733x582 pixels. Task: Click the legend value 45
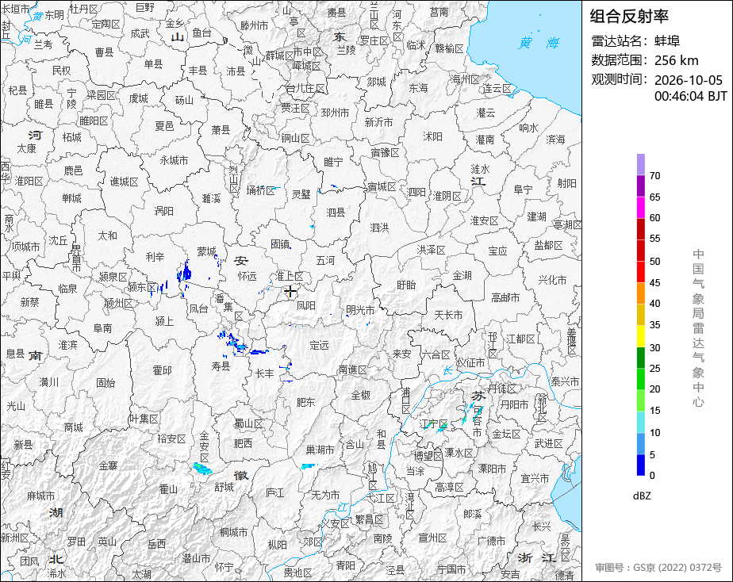click(655, 282)
